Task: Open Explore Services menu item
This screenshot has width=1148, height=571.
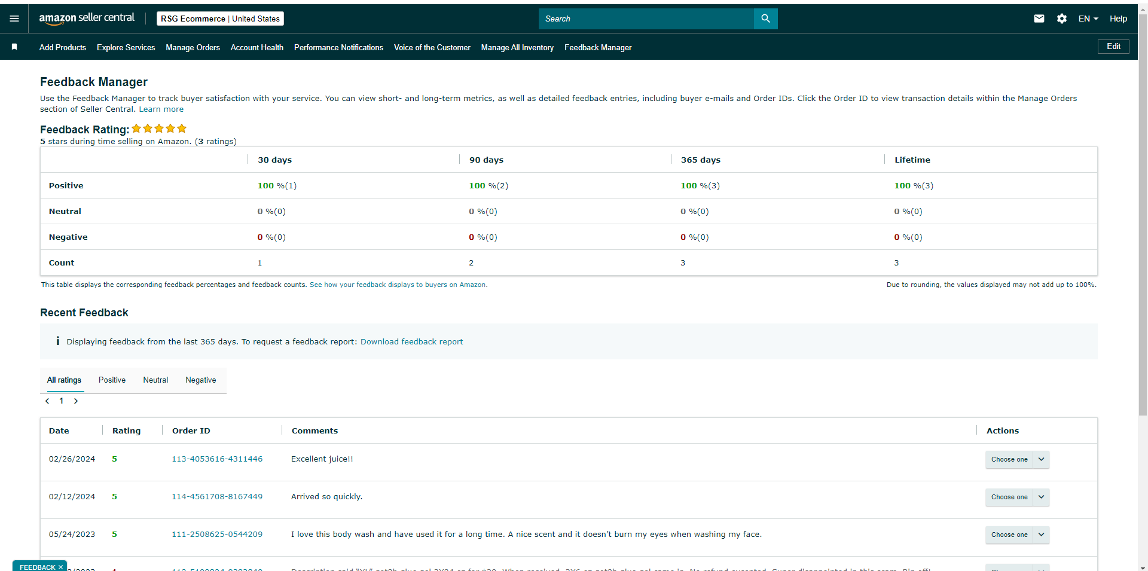Action: point(126,47)
